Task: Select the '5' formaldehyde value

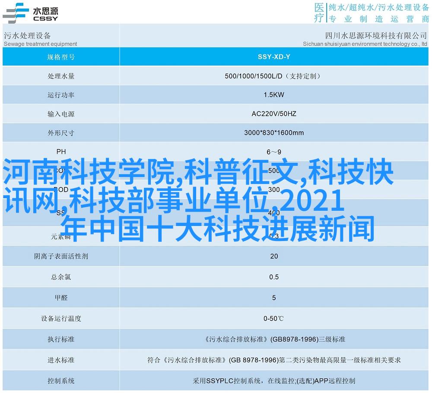Action: click(274, 298)
